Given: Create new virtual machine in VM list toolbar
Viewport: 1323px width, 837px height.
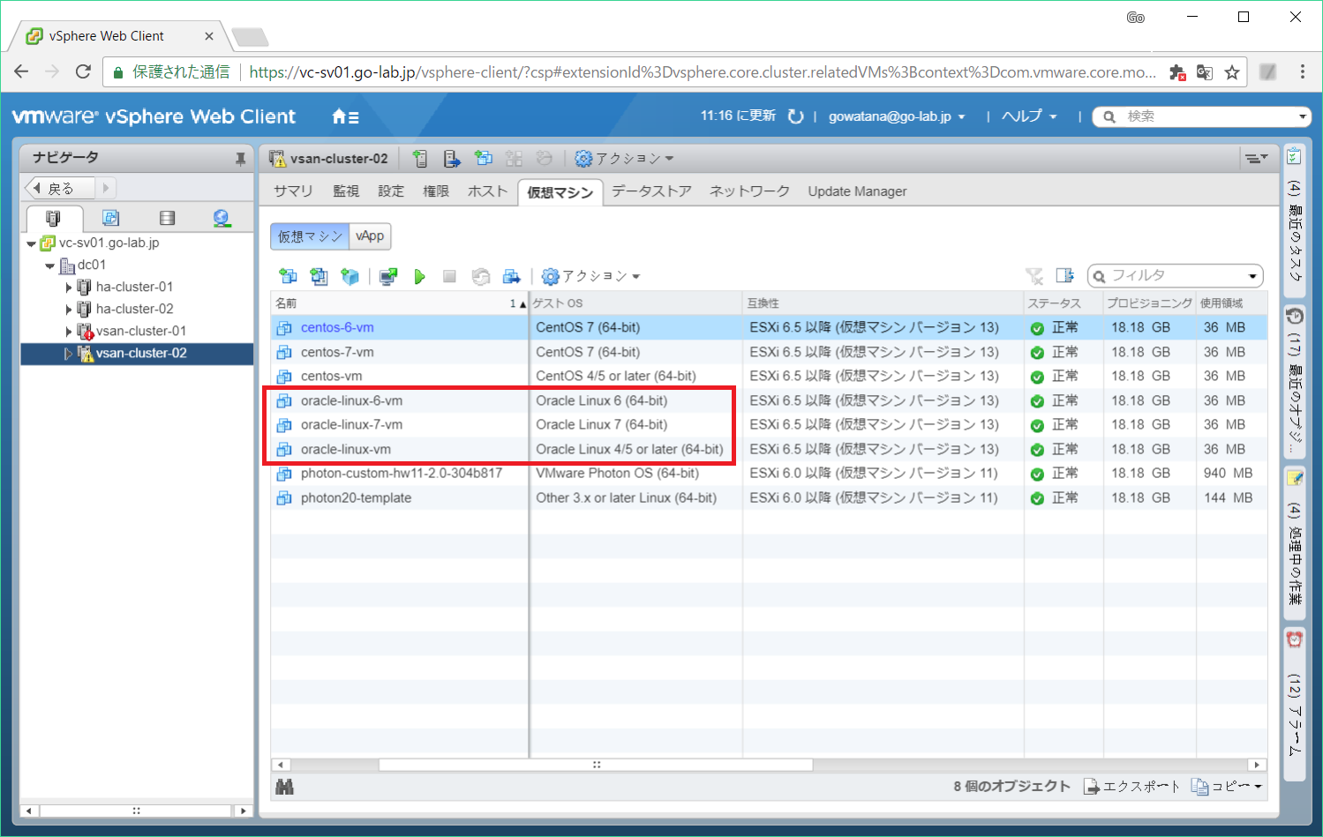Looking at the screenshot, I should (x=288, y=277).
